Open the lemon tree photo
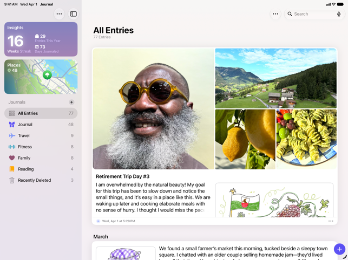The height and width of the screenshot is (260, 348). (245, 139)
